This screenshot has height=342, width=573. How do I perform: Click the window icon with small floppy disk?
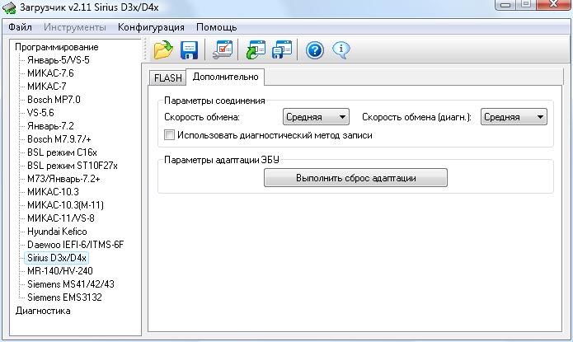point(283,50)
